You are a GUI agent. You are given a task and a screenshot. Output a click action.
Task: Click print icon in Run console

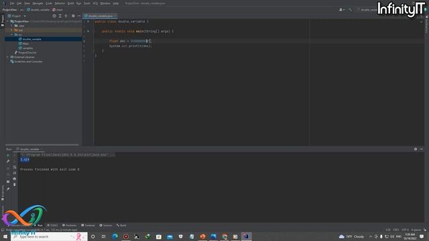pos(15,179)
